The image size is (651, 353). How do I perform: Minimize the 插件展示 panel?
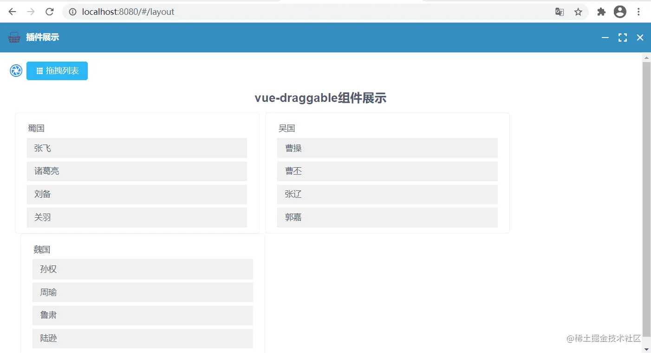(605, 38)
